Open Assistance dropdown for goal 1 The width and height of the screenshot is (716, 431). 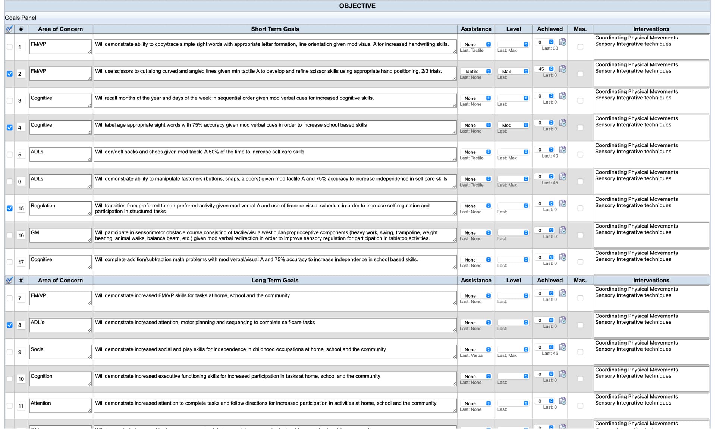[476, 44]
